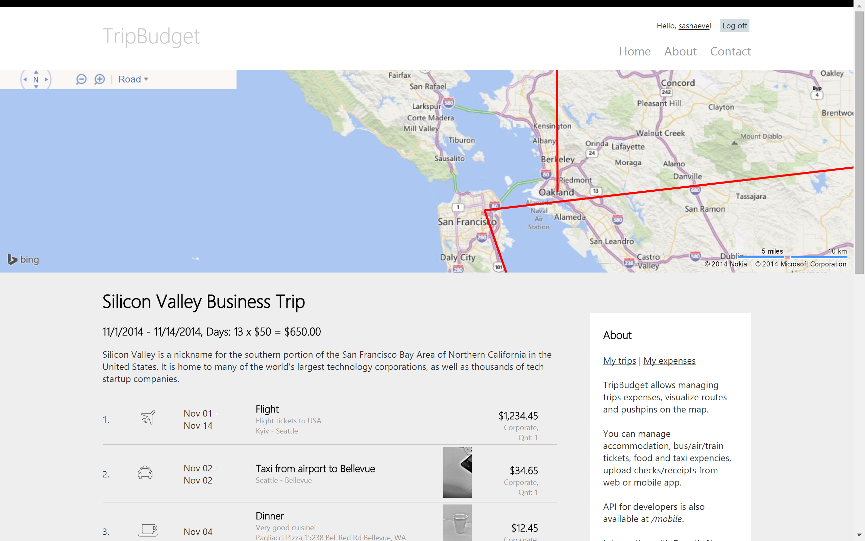Screen dimensions: 865x541
Task: Pan the map east with right arrow
Action: [x=47, y=79]
